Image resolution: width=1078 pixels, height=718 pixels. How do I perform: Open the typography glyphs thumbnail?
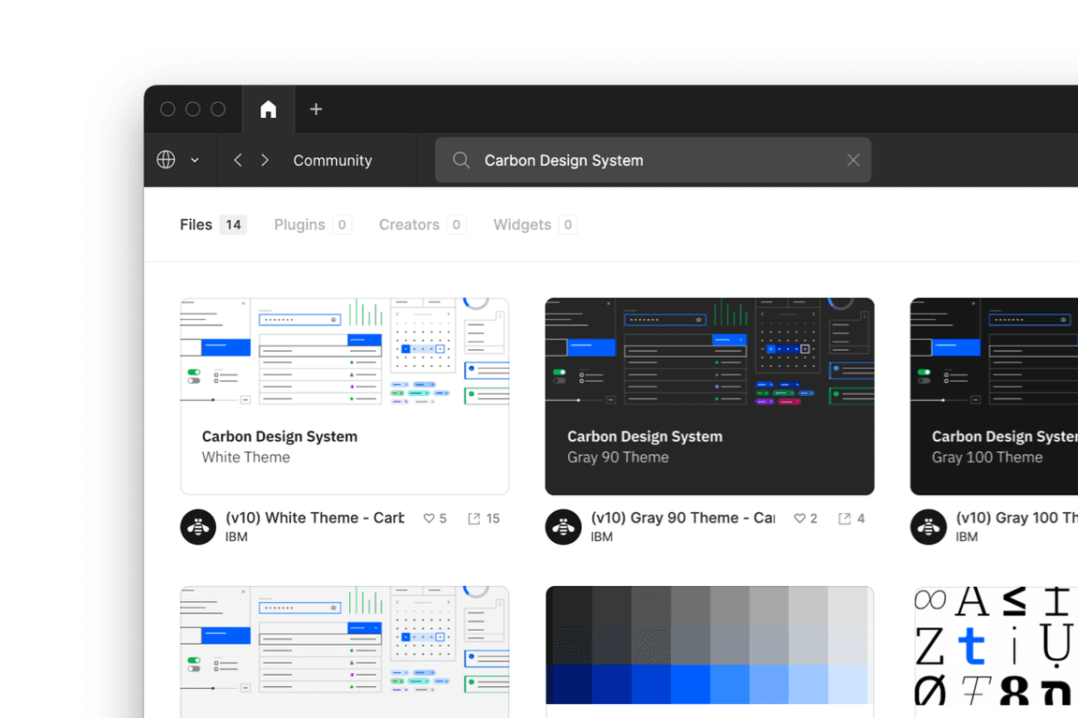point(994,652)
